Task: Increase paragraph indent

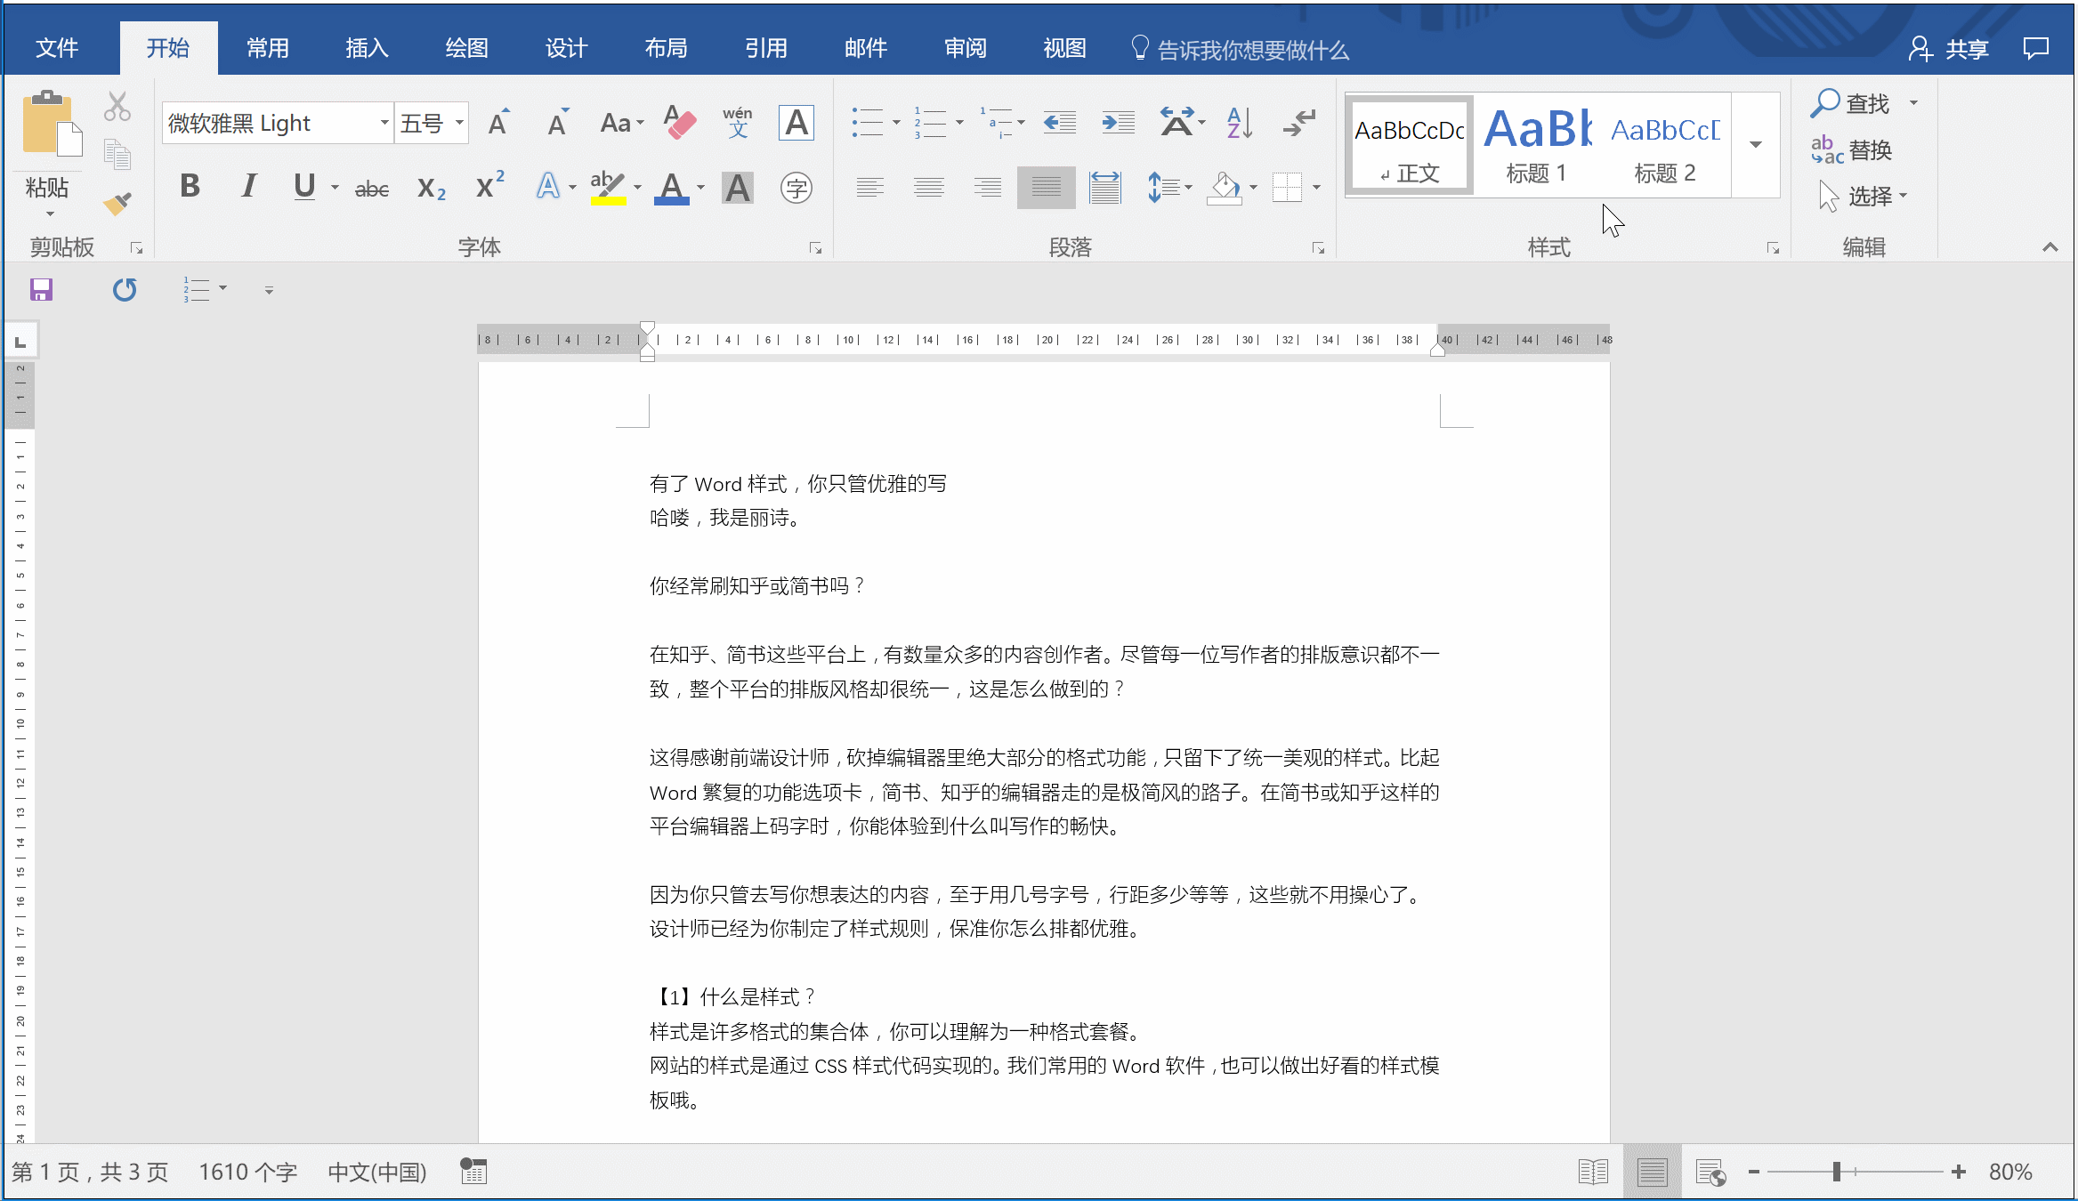Action: click(x=1118, y=123)
